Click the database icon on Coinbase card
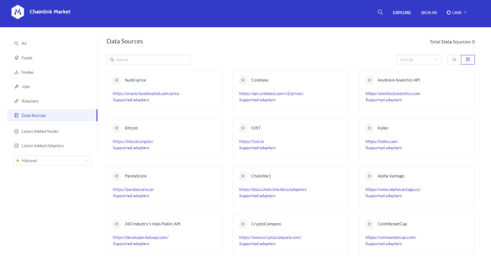This screenshot has height=260, width=491. coord(243,80)
